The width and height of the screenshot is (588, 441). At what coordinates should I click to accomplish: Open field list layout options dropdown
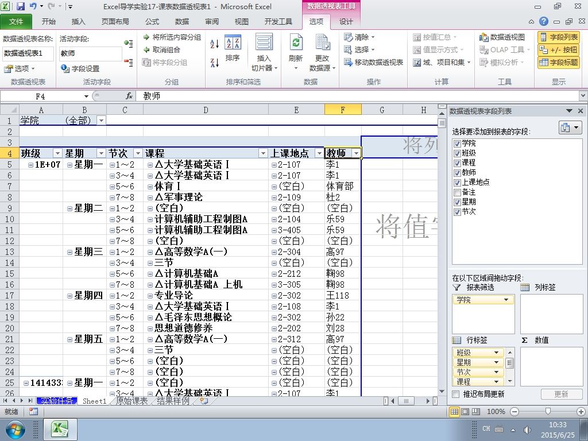(570, 128)
